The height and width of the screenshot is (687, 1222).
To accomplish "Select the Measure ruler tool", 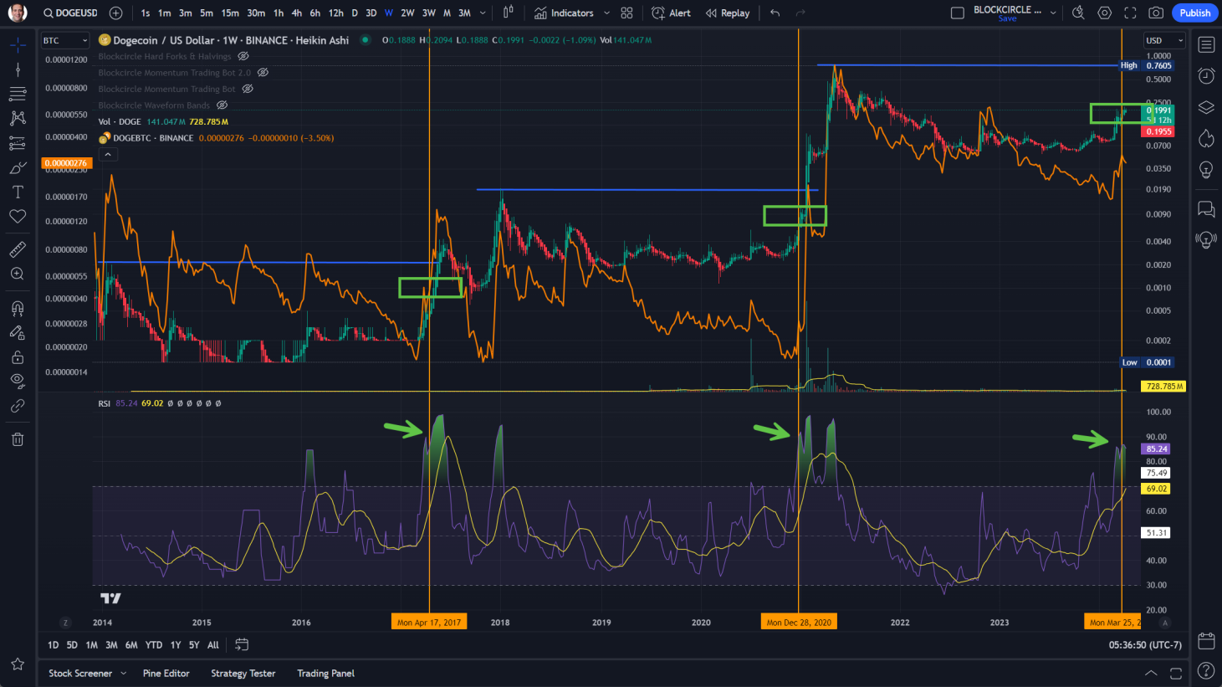I will point(17,249).
